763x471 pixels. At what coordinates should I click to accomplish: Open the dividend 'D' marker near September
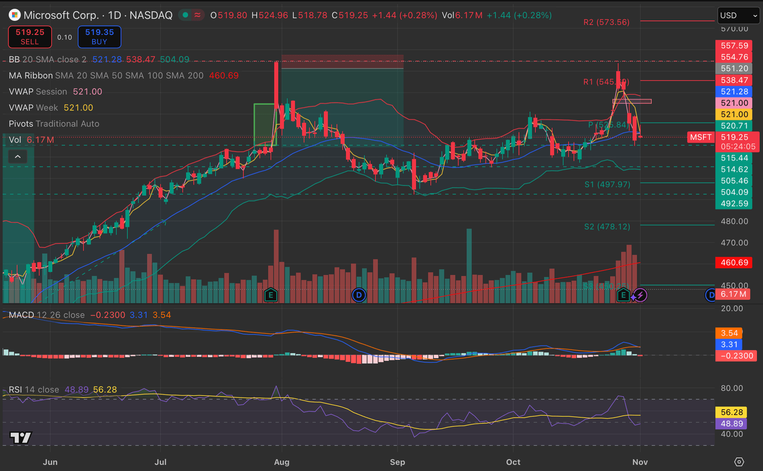(359, 295)
